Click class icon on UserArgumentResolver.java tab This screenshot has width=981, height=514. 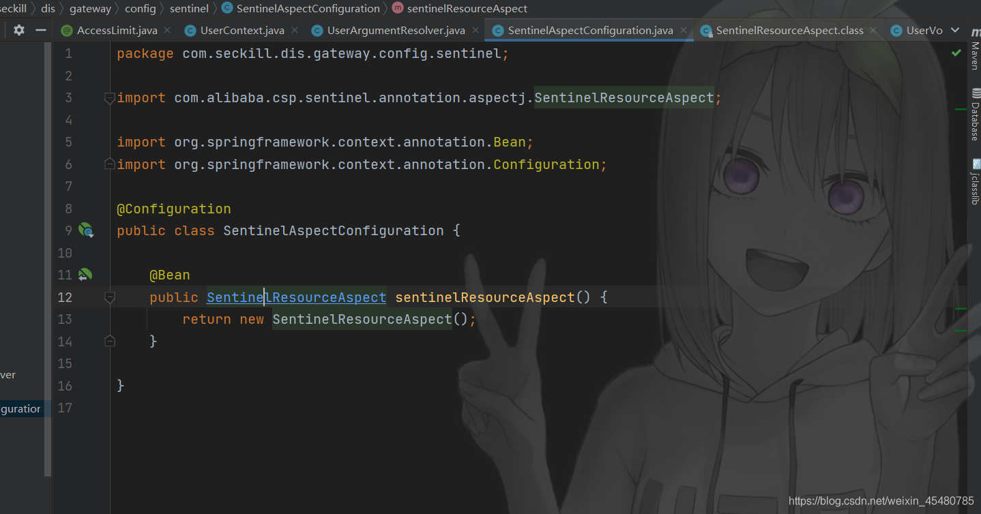click(317, 31)
